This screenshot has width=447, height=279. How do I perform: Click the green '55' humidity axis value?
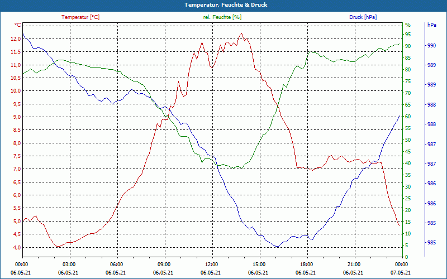[x=408, y=128]
